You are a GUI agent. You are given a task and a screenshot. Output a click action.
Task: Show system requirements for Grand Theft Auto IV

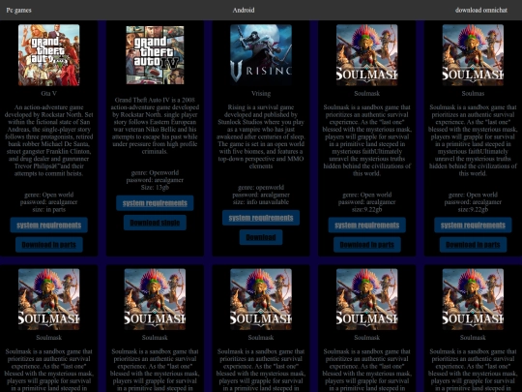point(155,203)
